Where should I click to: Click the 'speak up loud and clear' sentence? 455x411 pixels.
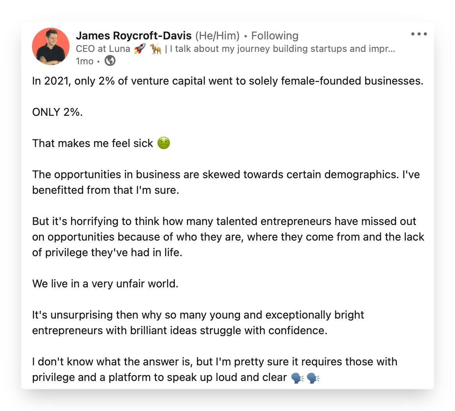pyautogui.click(x=215, y=370)
